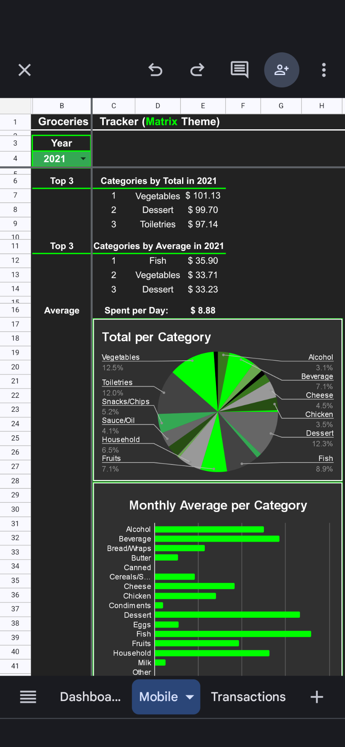Viewport: 345px width, 747px height.
Task: Tap the share add-person icon
Action: (282, 70)
